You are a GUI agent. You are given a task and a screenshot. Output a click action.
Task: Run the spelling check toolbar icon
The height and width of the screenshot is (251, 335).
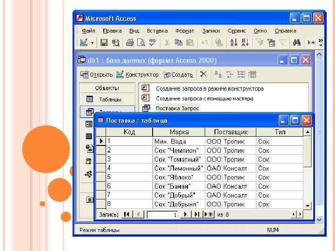153,42
